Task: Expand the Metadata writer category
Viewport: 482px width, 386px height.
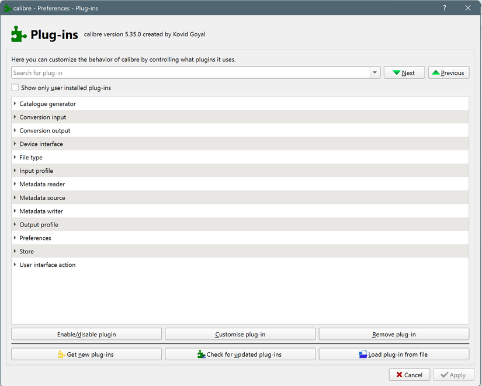Action: click(15, 211)
